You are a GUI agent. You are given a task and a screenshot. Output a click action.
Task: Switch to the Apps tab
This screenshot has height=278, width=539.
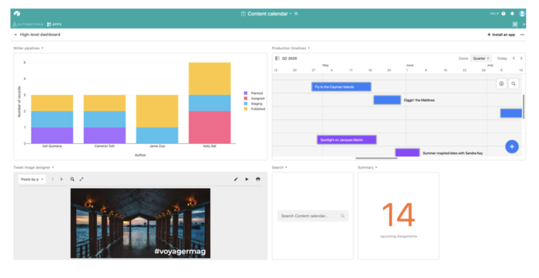(55, 25)
